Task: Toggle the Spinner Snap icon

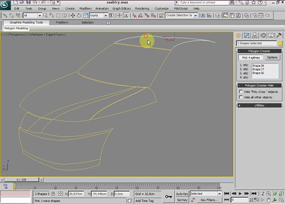Action: tap(153, 16)
